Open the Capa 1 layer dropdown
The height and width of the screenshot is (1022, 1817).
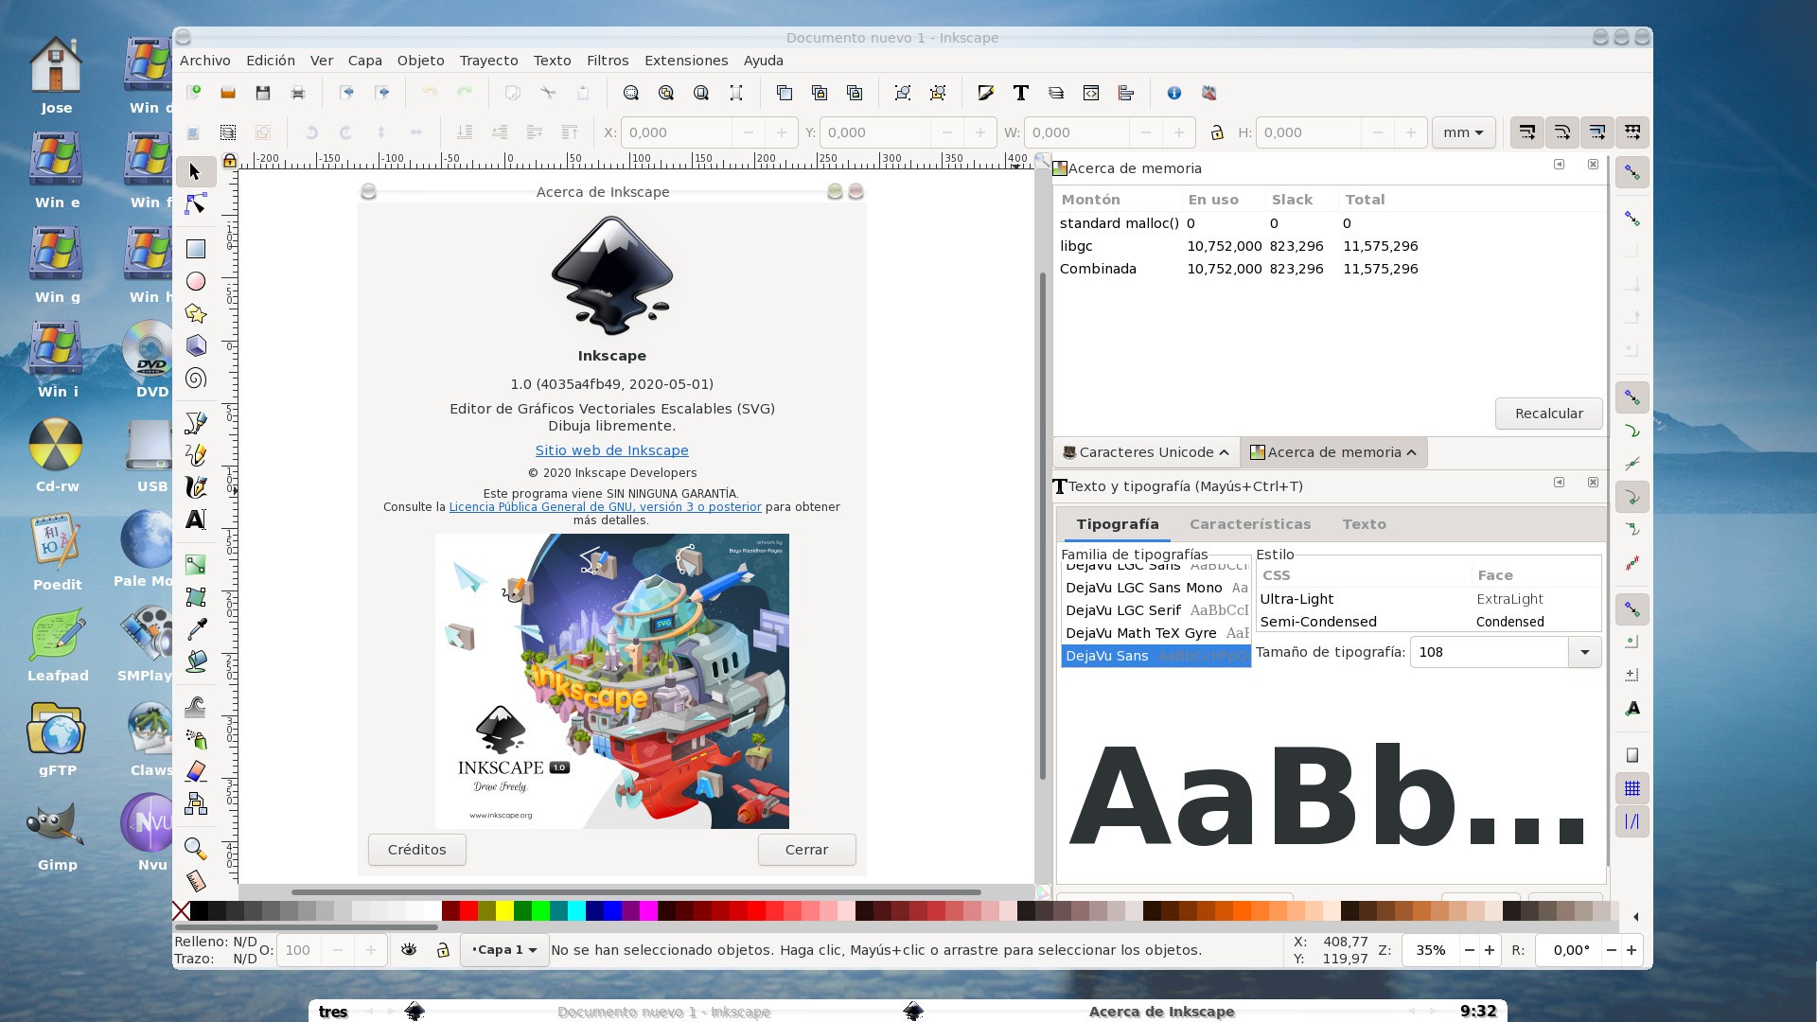pyautogui.click(x=504, y=949)
